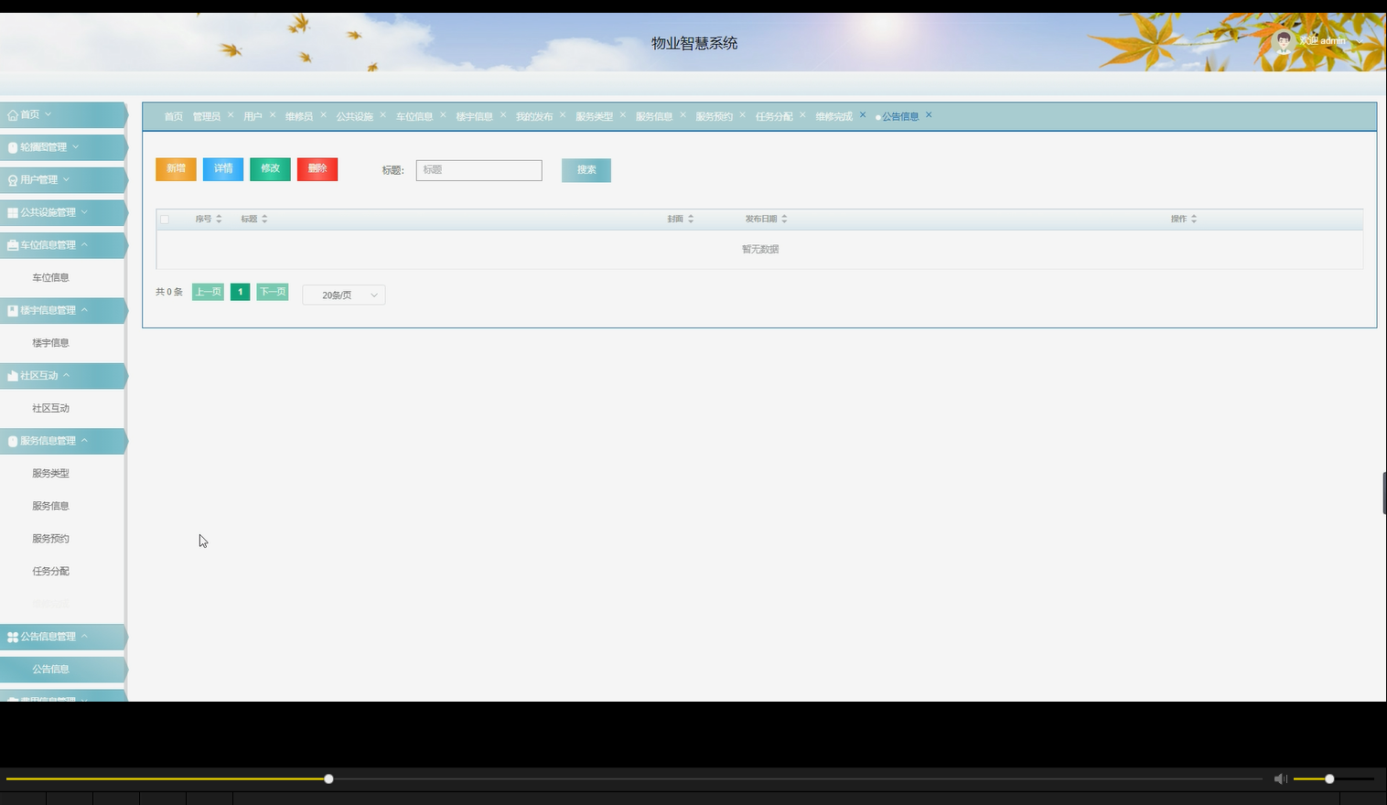Select the grid icon next to 公共设施管理
Viewport: 1387px width, 805px height.
click(x=11, y=211)
